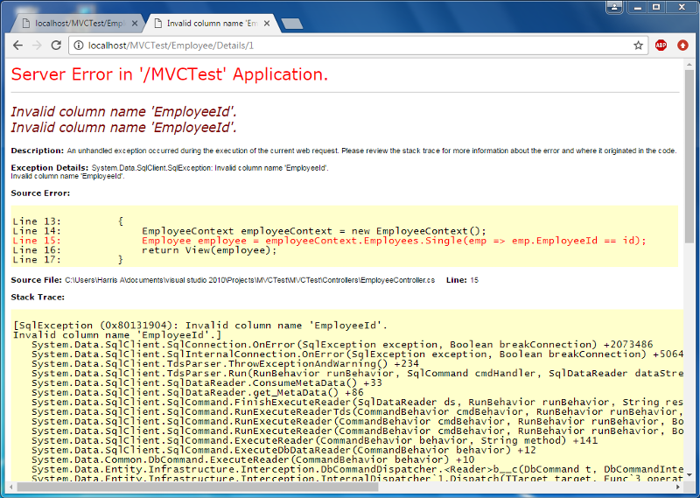View site information icon in address bar

(79, 46)
